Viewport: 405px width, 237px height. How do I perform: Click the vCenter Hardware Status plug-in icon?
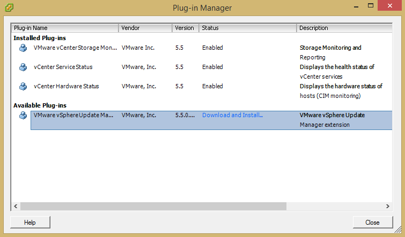click(x=23, y=87)
